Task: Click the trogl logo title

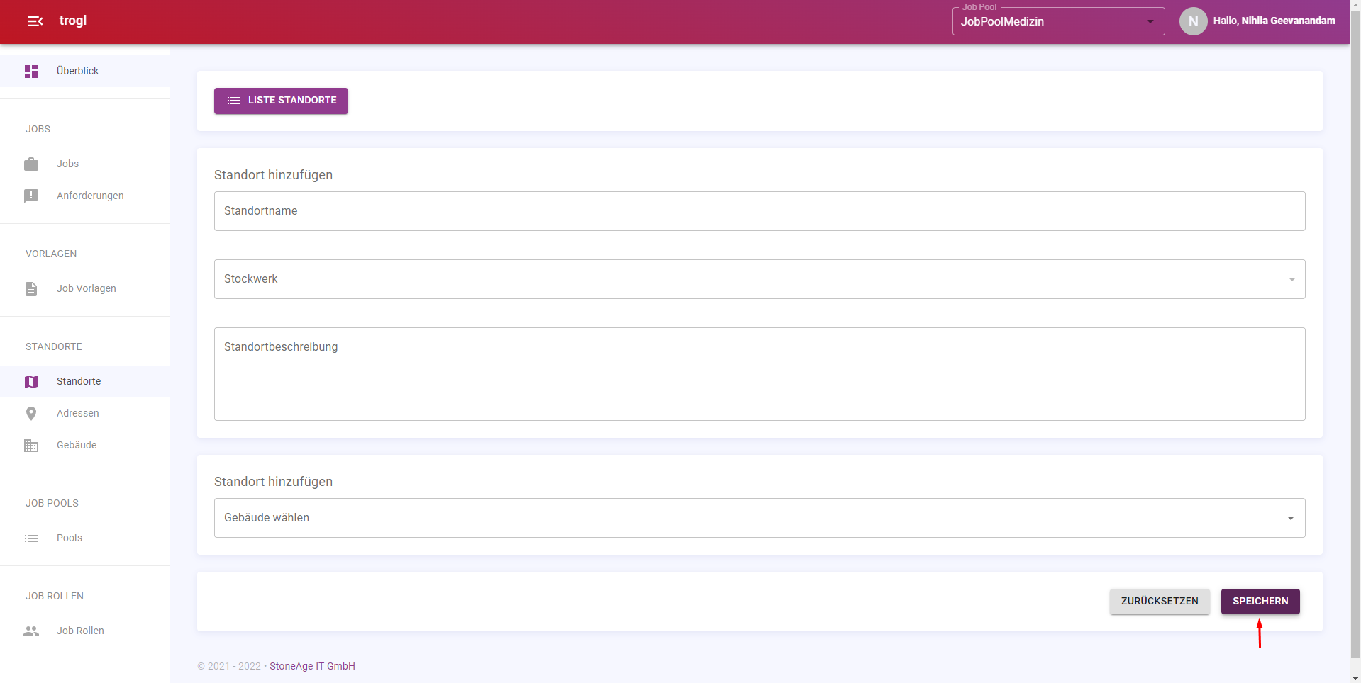Action: 73,21
